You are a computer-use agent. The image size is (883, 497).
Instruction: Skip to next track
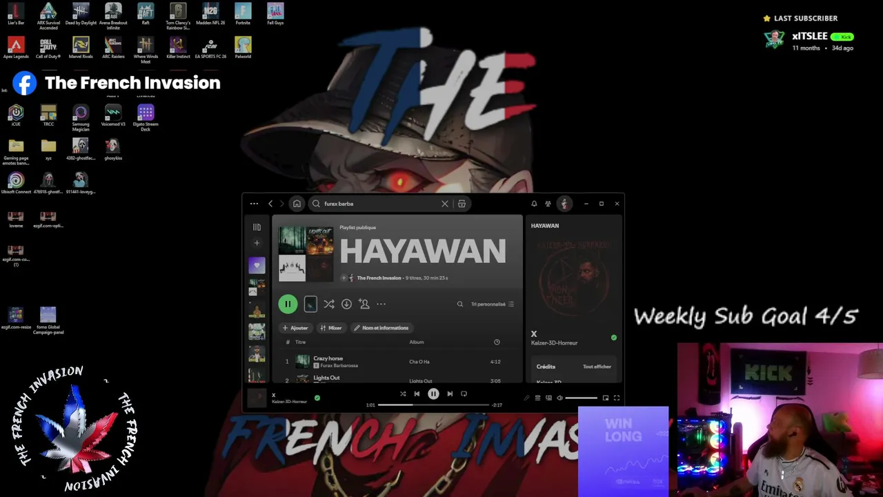[x=450, y=393]
